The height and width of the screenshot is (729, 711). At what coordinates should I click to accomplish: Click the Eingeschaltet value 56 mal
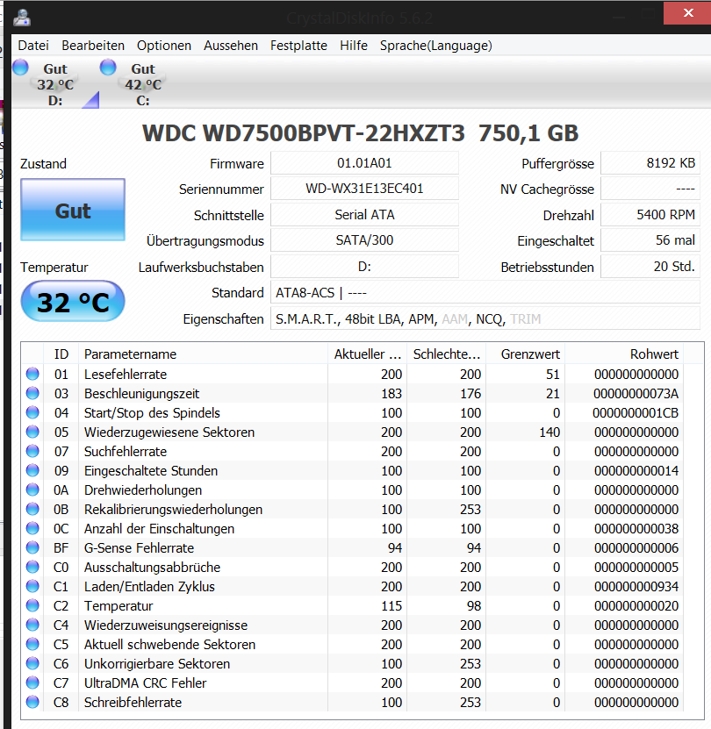pos(650,240)
